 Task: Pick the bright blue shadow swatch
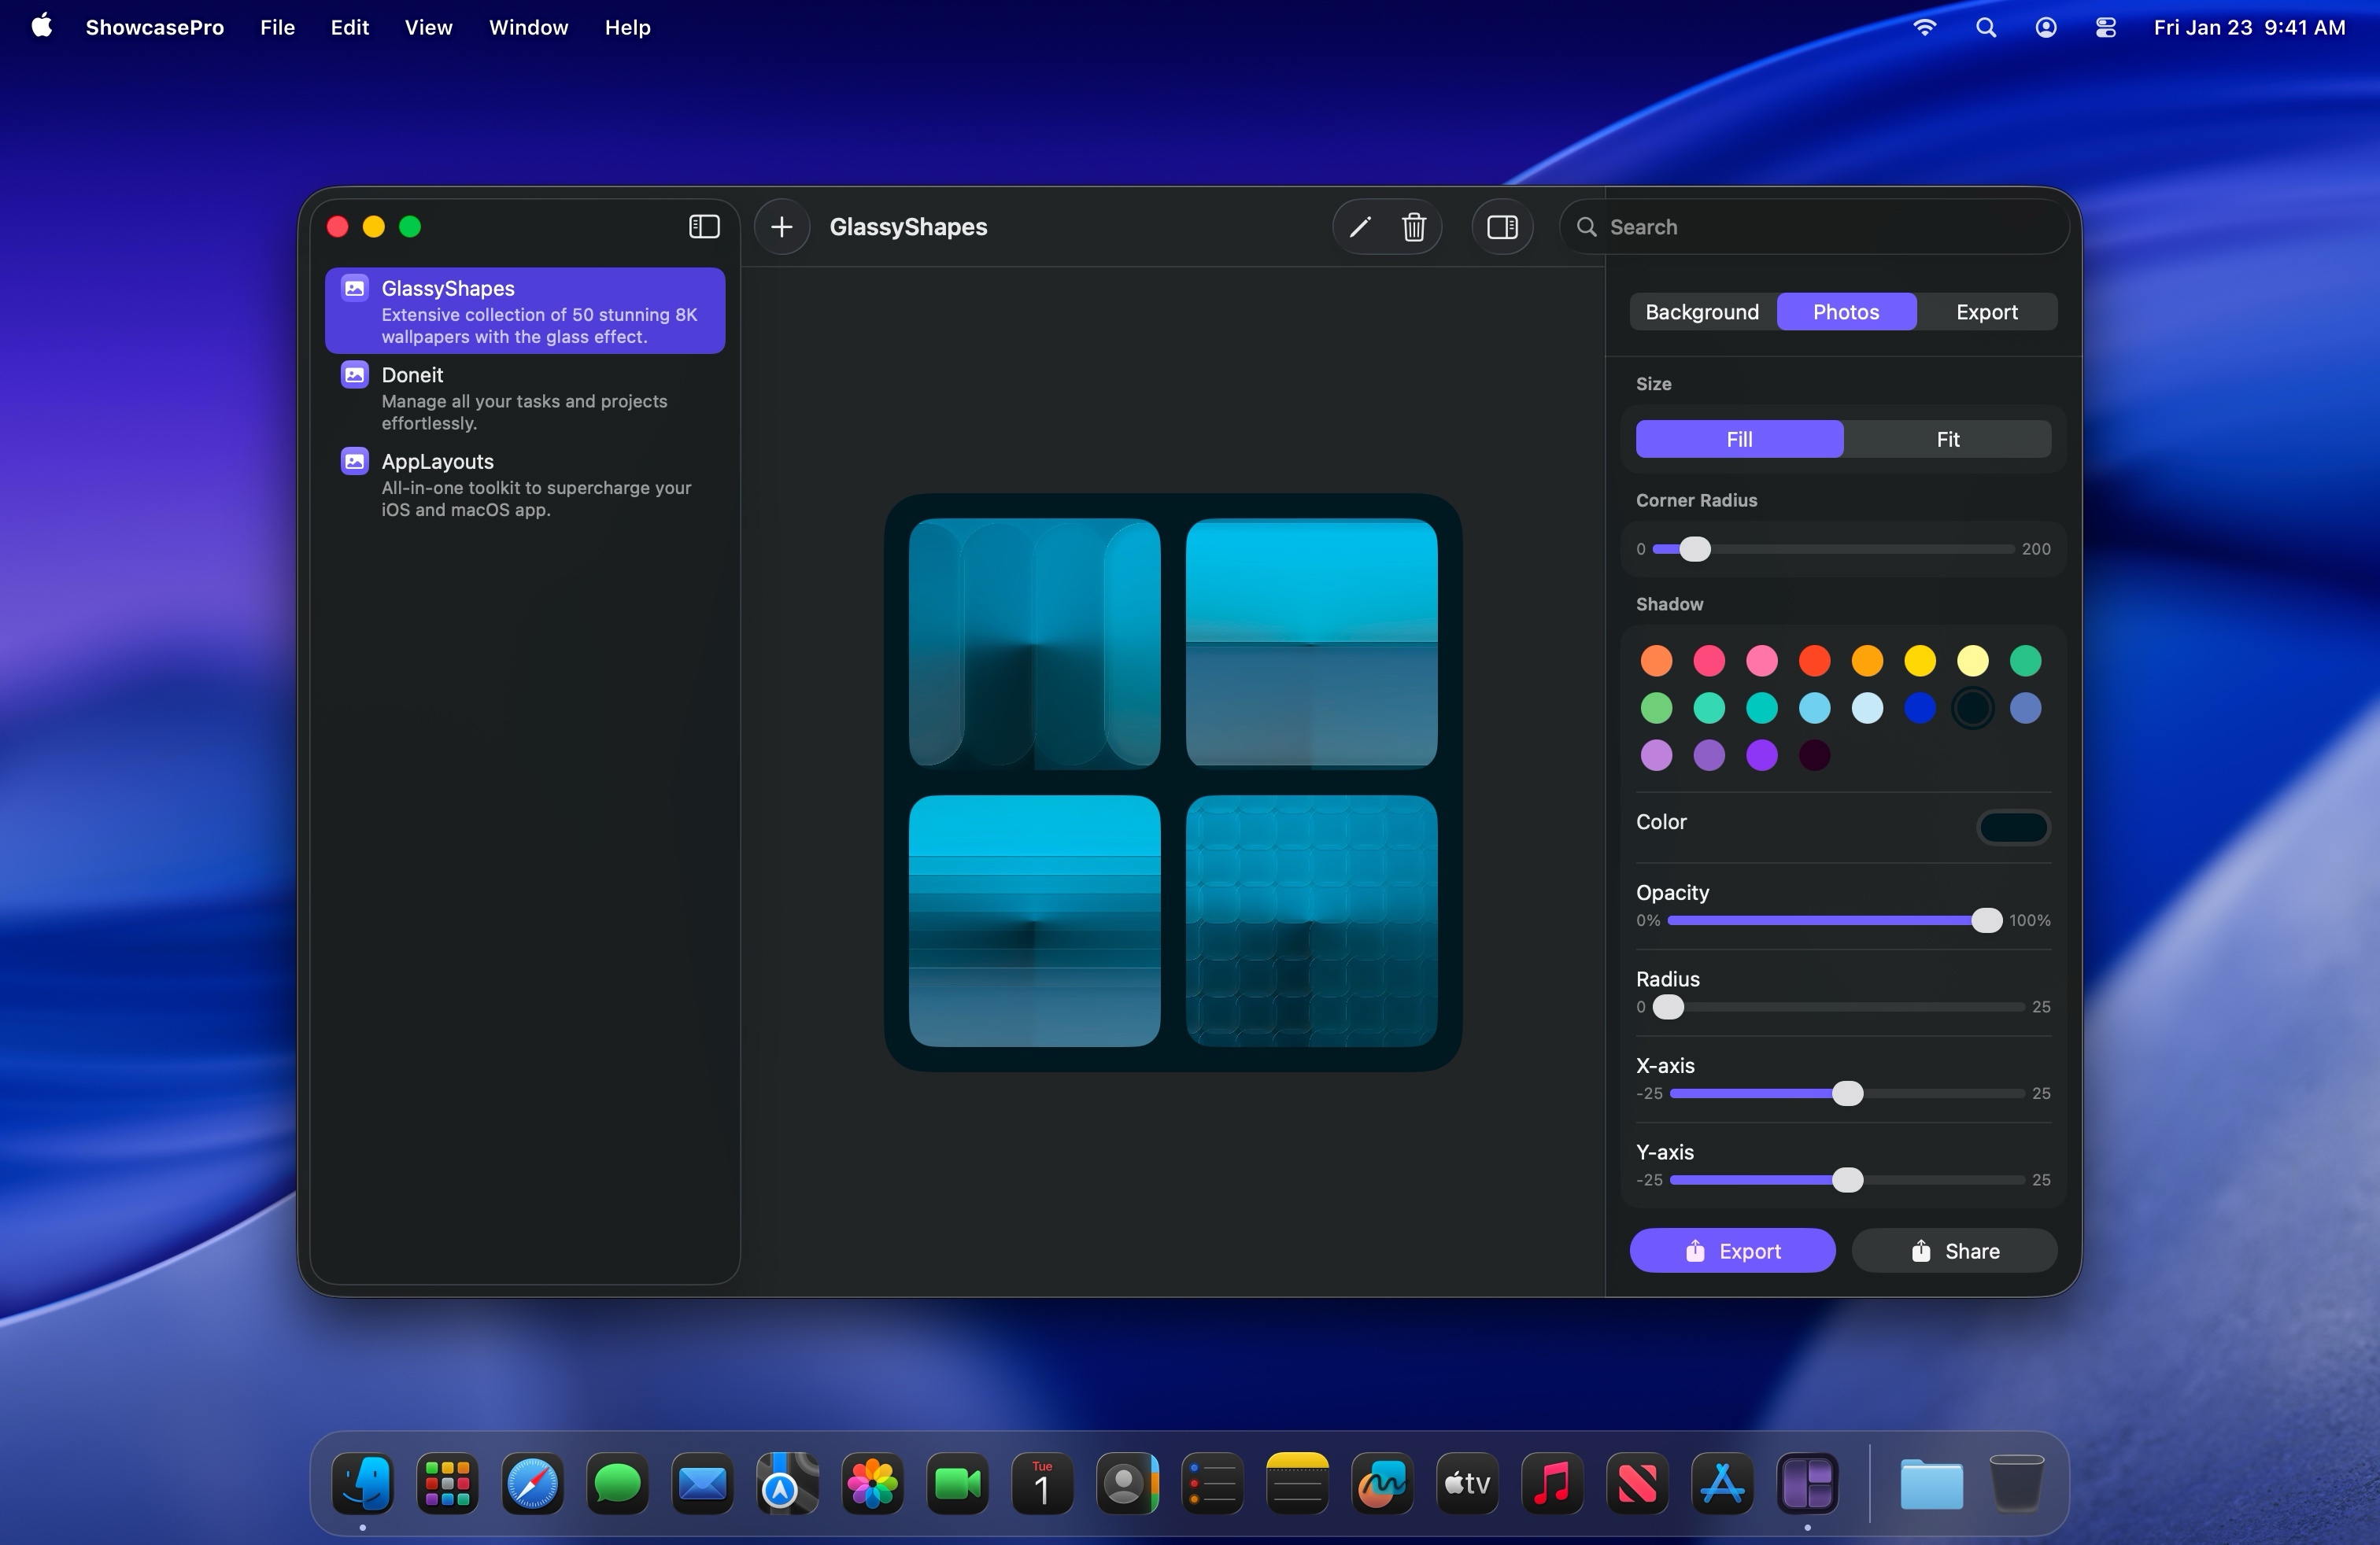(x=1919, y=709)
